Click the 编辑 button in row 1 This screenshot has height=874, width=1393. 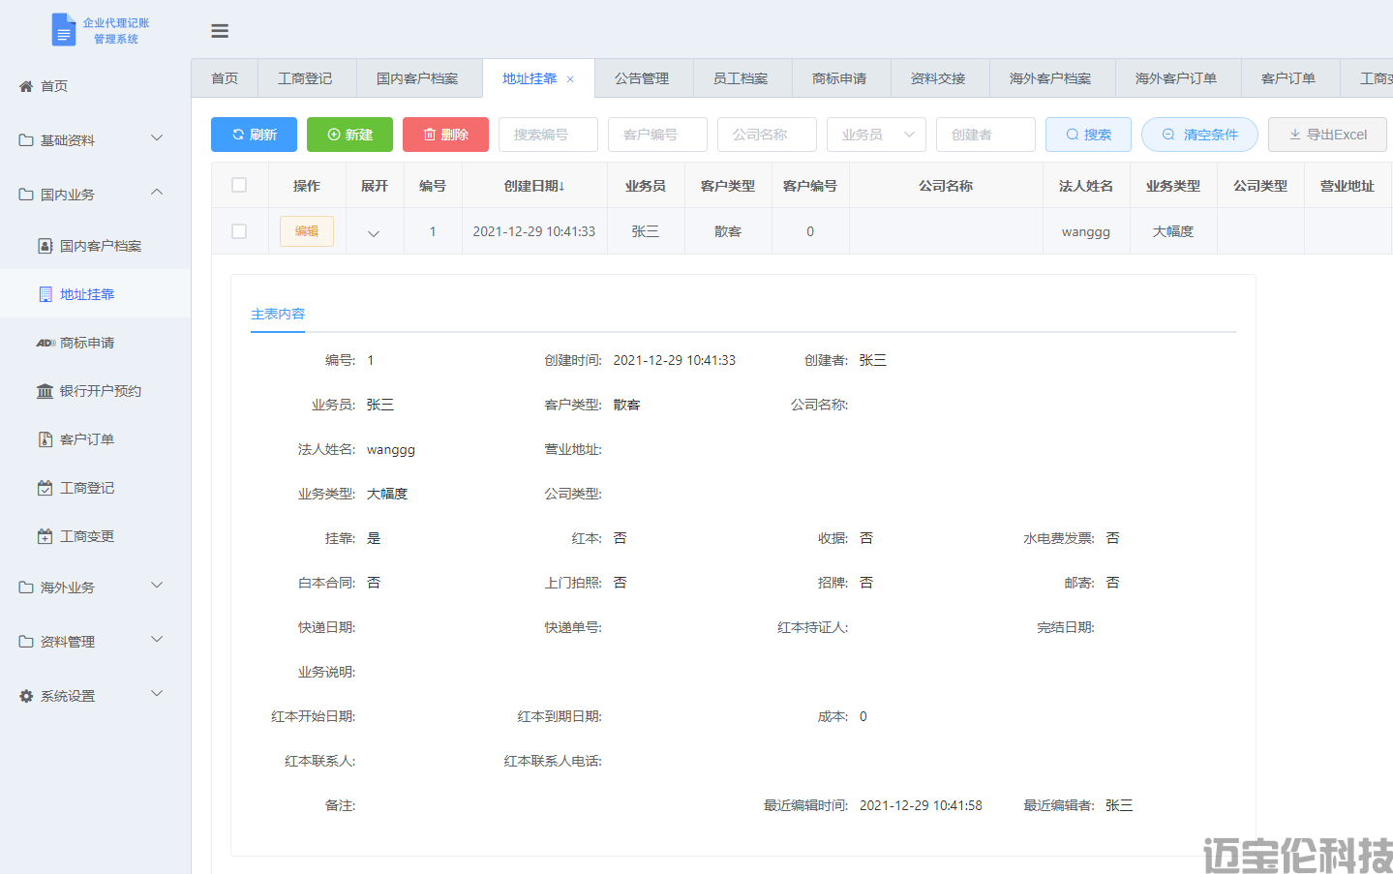[307, 231]
